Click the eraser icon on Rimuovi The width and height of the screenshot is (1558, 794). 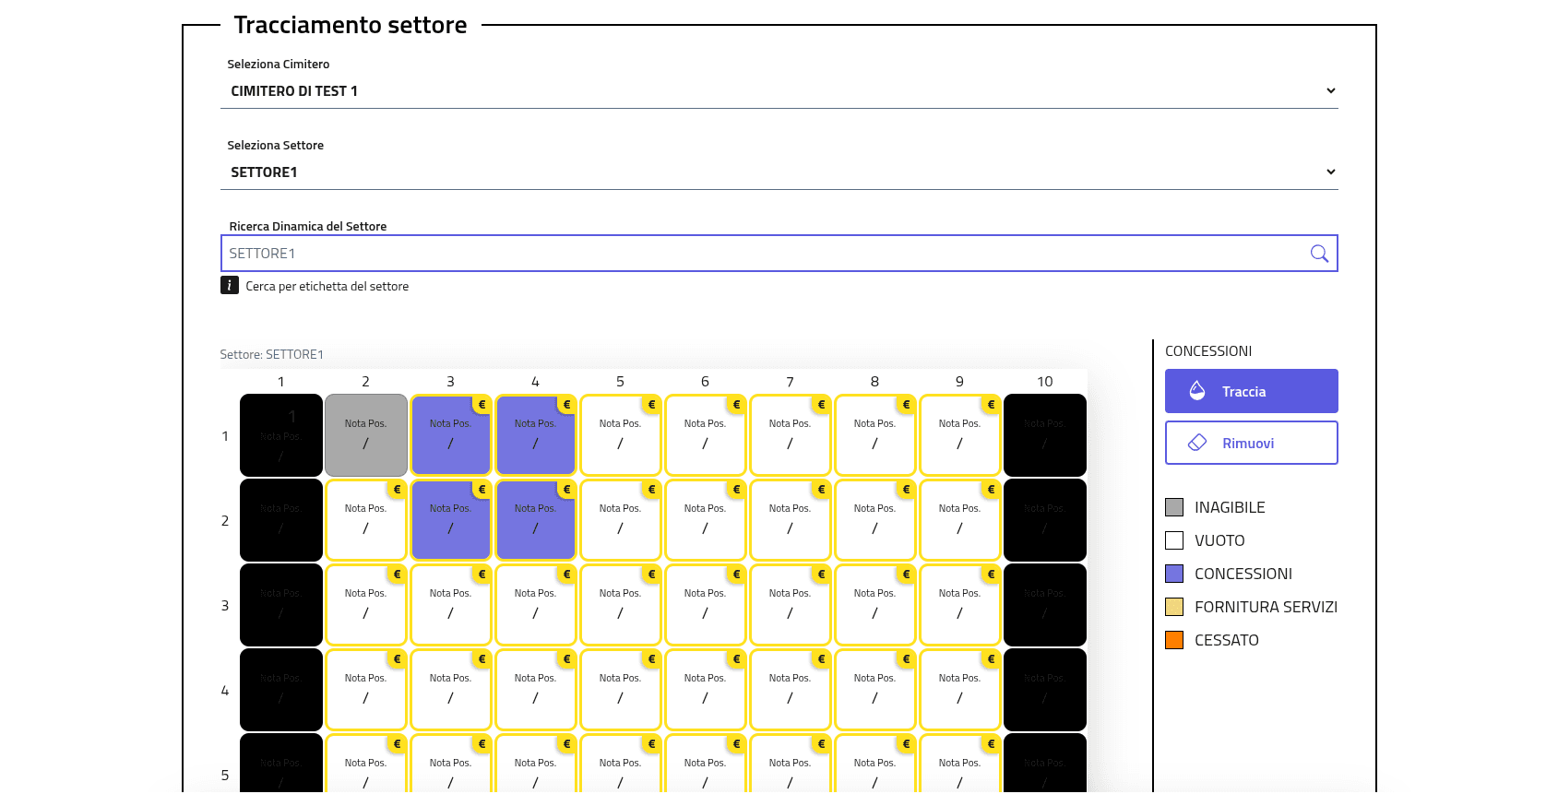click(1197, 443)
